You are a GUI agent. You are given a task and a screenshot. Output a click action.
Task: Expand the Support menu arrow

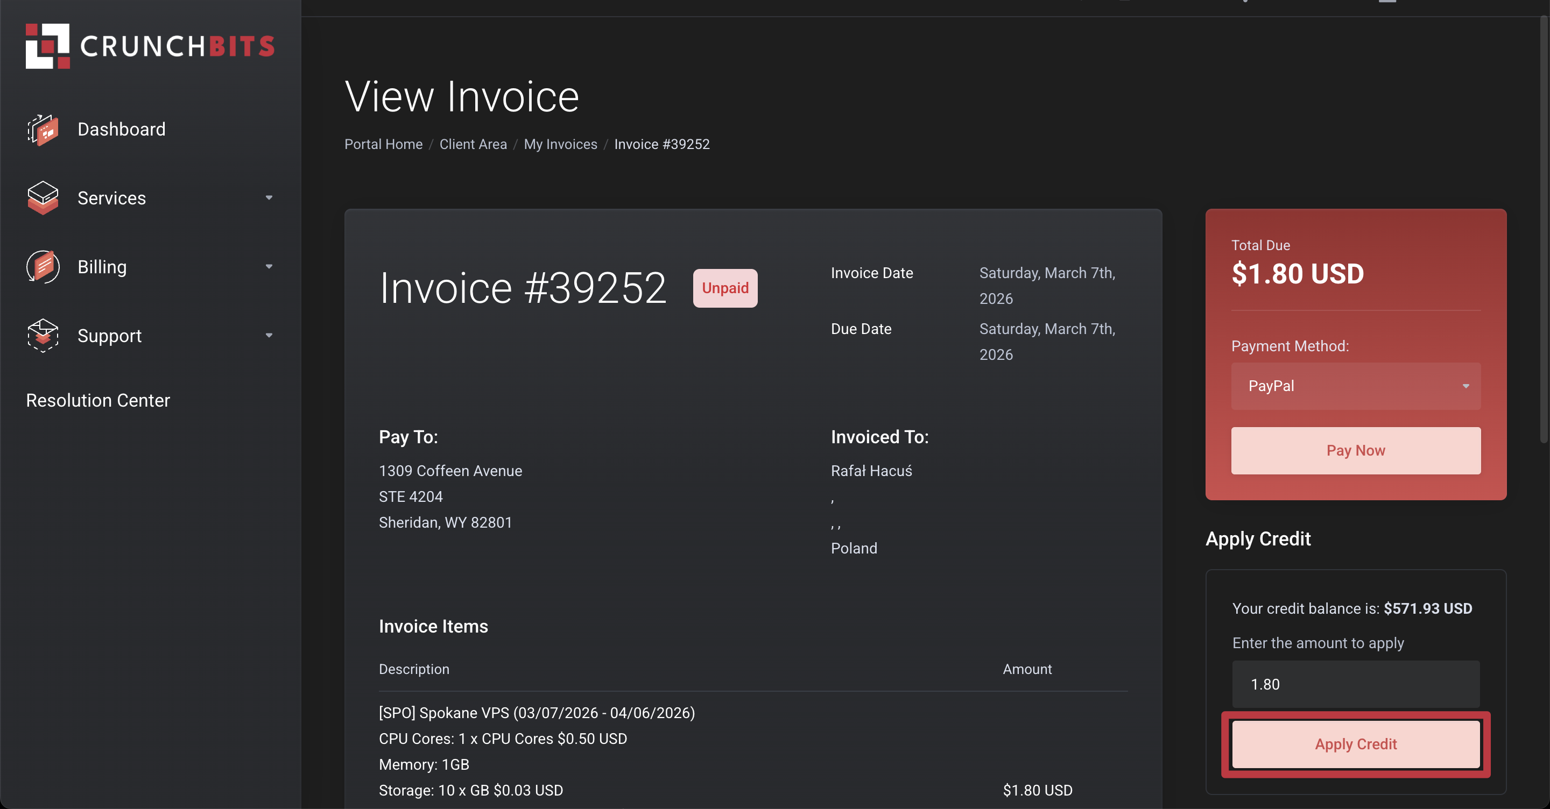269,336
